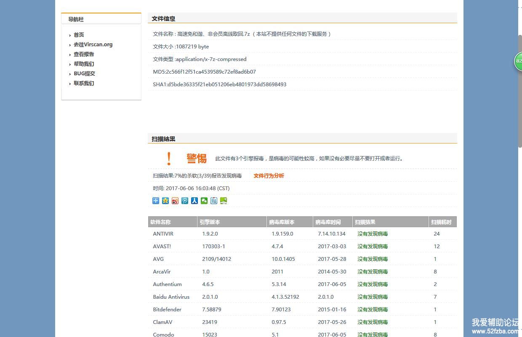Screen dimensions: 522x337
Task: Click the 软件名称 column header
Action: tap(161, 222)
